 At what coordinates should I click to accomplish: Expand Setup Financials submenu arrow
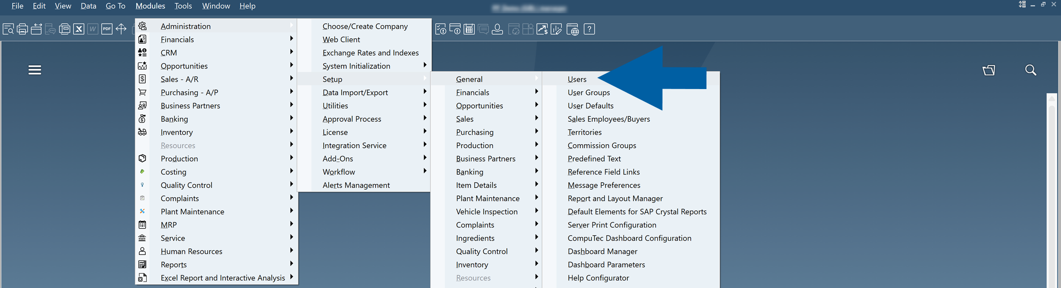click(x=537, y=92)
